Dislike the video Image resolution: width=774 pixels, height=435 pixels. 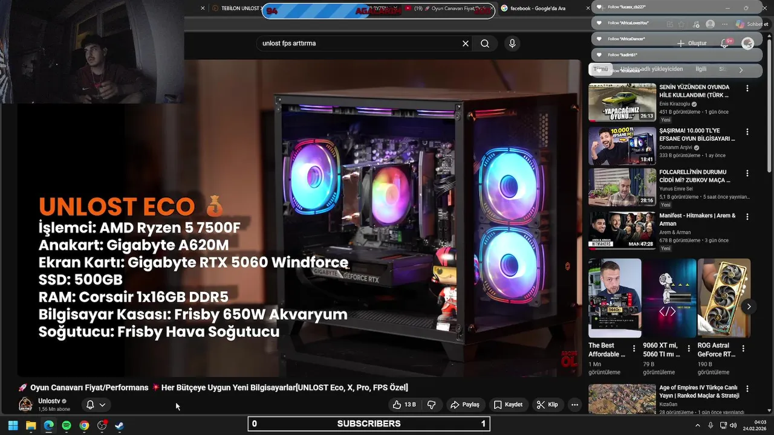[x=432, y=405]
